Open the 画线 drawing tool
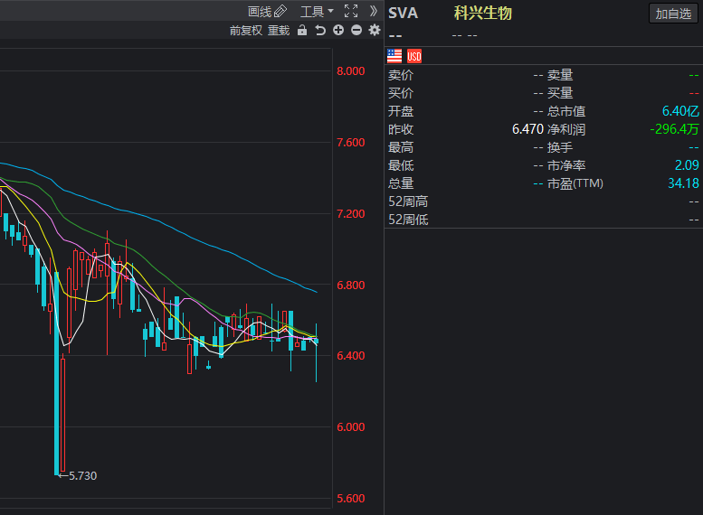This screenshot has width=703, height=515. (267, 11)
